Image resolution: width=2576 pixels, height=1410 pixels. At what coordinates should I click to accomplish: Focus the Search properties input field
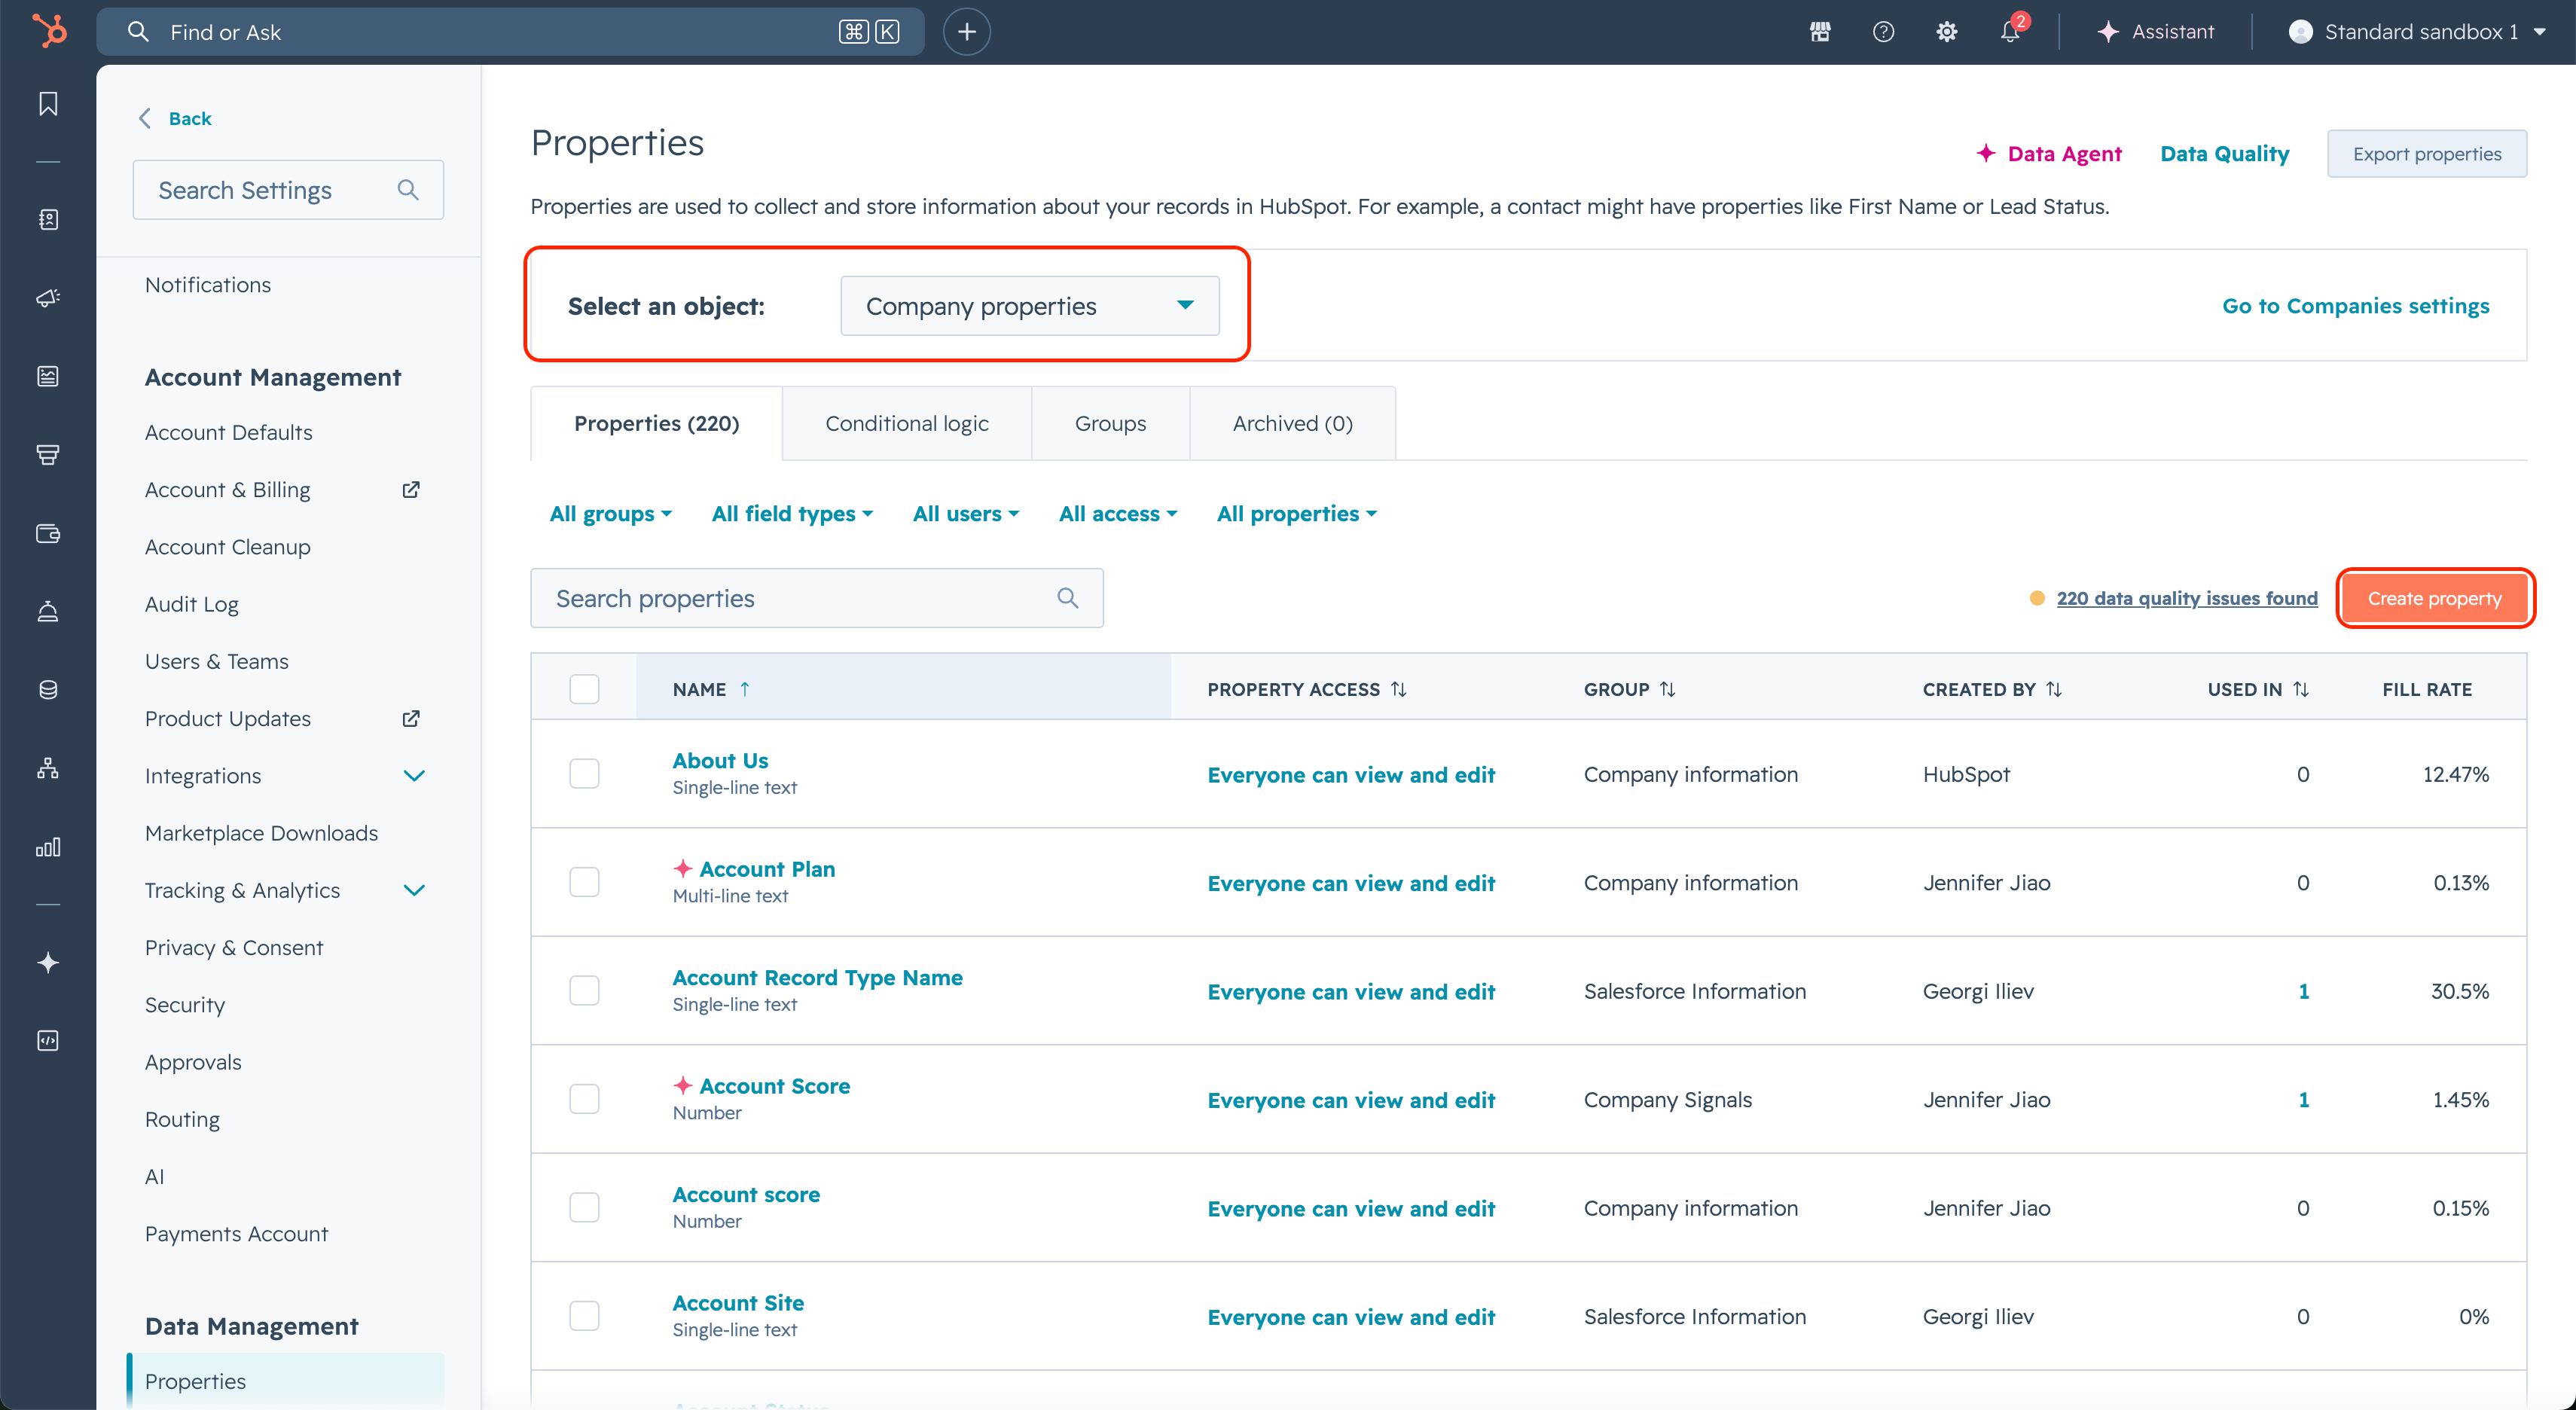point(816,598)
